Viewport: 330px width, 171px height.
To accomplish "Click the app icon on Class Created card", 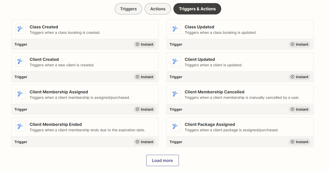I will point(21,29).
